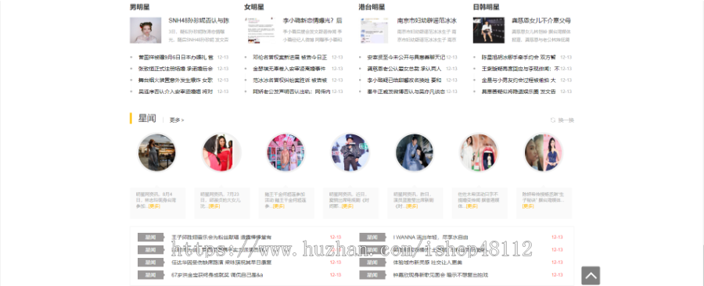Open the featured thumbnail under 女明星
This screenshot has height=286, width=704.
click(x=260, y=30)
